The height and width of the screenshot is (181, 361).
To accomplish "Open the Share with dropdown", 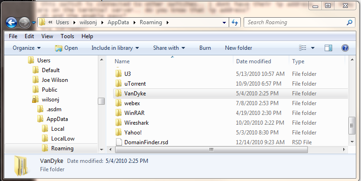I will (169, 48).
